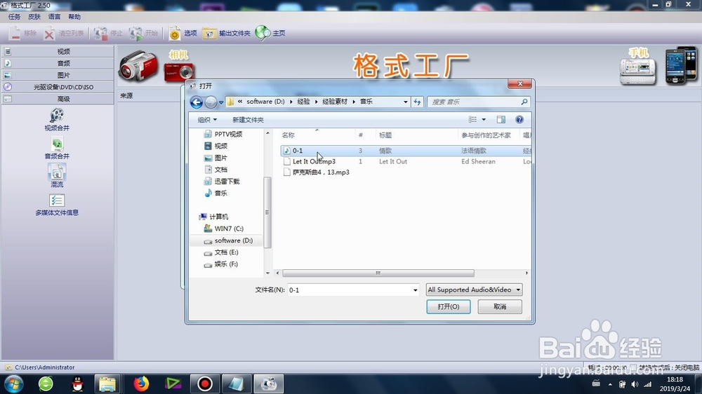The height and width of the screenshot is (394, 702).
Task: Click the search magnifier in dialog search box
Action: point(524,102)
